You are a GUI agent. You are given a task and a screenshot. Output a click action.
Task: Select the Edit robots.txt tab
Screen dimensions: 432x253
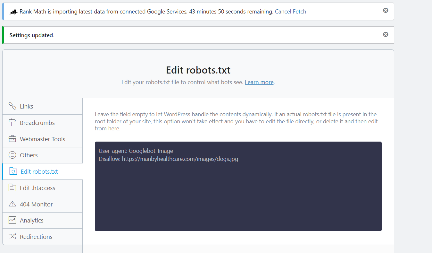43,171
